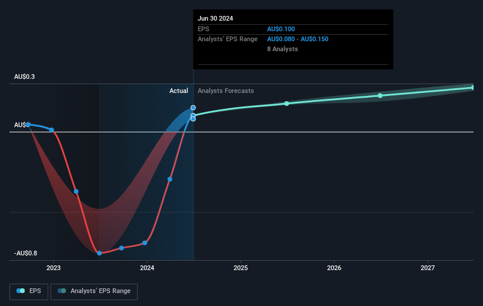Click the Analysts' EPS Range swatch icon
483x306 pixels.
click(62, 291)
